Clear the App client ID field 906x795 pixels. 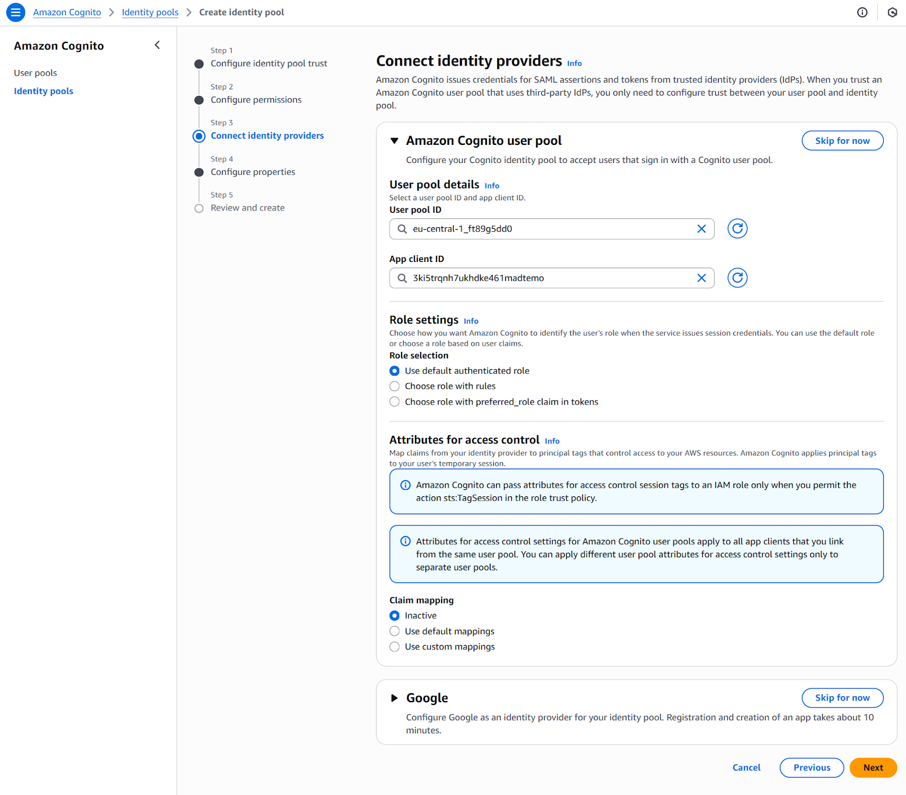[x=702, y=278]
